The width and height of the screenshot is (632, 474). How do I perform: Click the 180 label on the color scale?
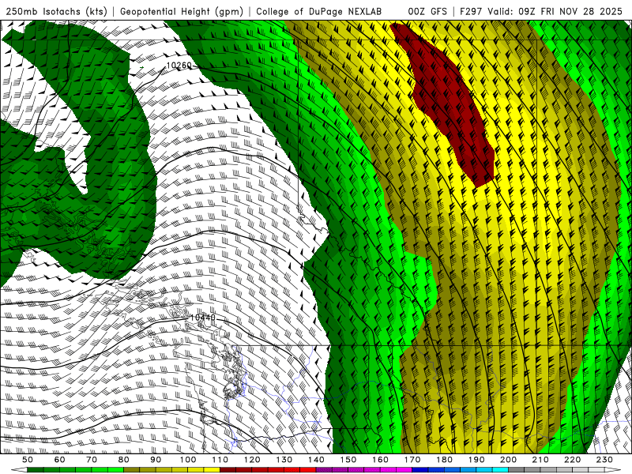pos(445,460)
